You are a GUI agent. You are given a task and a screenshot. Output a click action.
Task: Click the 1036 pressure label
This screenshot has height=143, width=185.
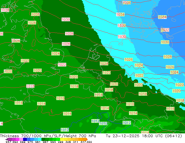(127, 3)
